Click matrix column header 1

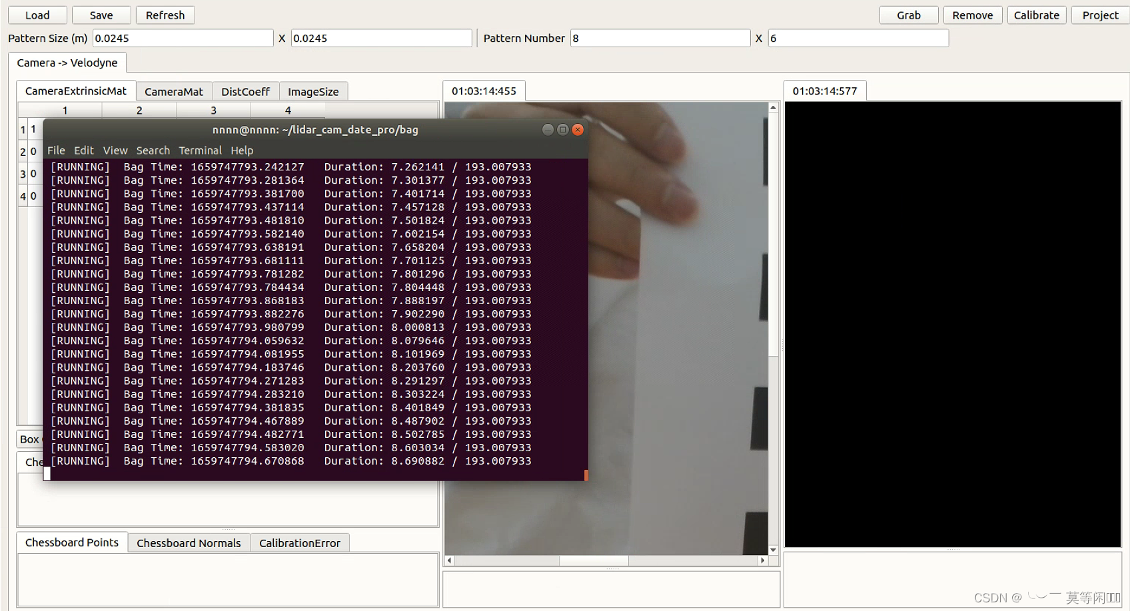pos(65,110)
